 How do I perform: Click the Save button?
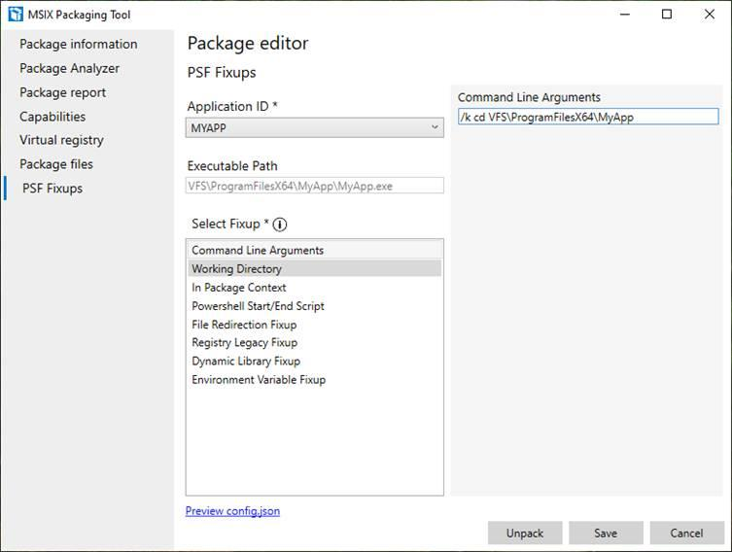(606, 533)
